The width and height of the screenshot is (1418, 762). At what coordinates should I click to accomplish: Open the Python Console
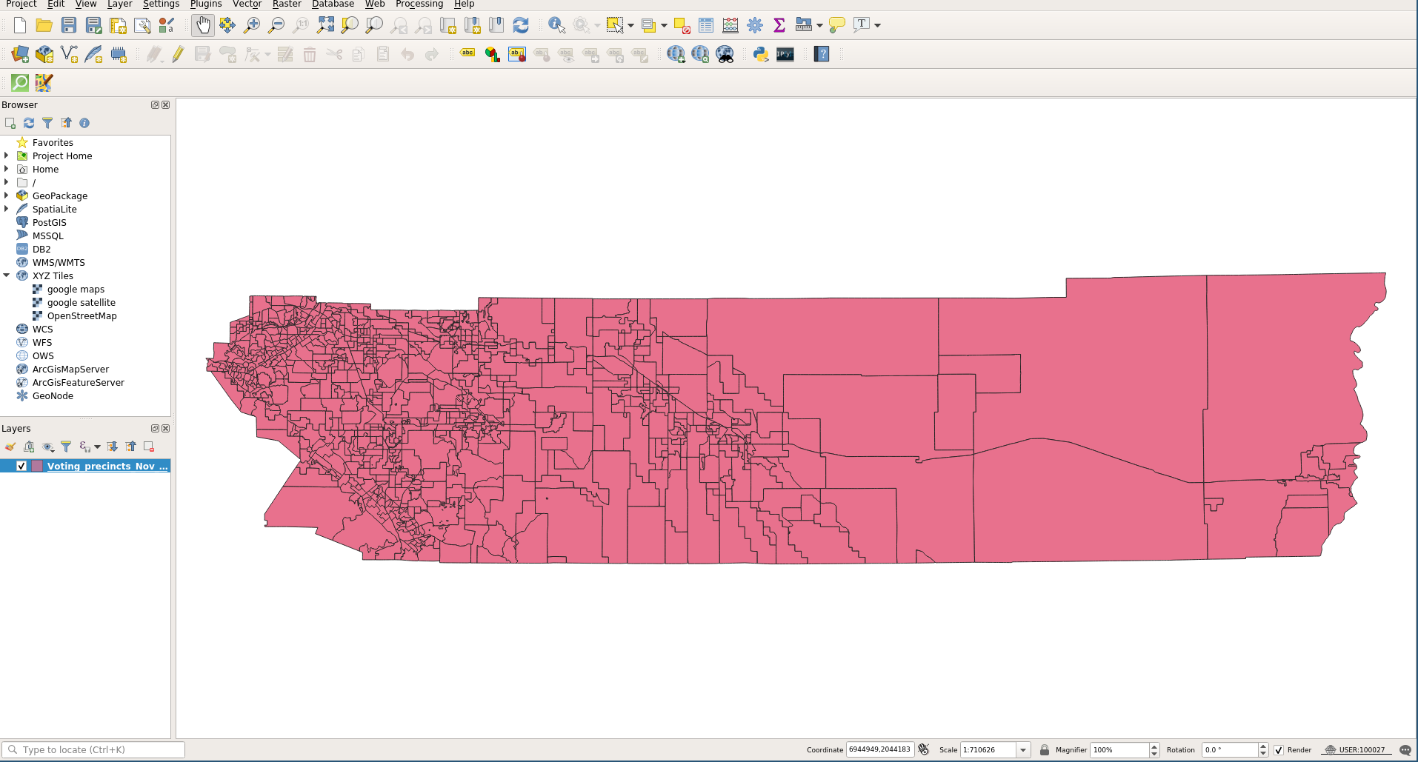[x=759, y=54]
